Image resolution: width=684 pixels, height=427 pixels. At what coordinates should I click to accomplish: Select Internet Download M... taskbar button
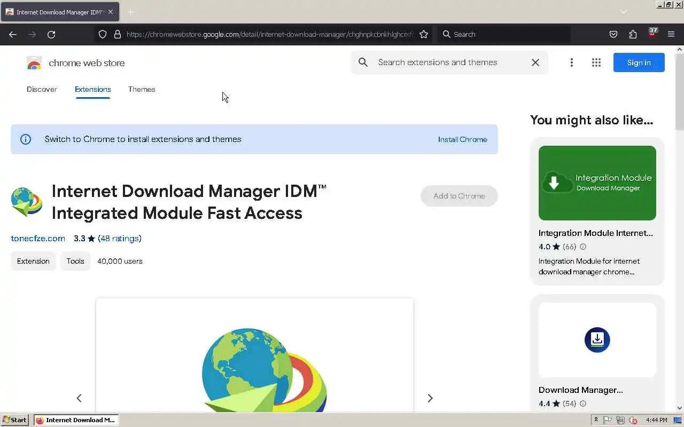75,420
